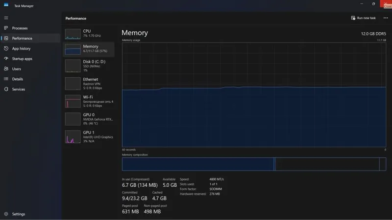Click the Run new task button
Image resolution: width=392 pixels, height=220 pixels.
(x=363, y=18)
